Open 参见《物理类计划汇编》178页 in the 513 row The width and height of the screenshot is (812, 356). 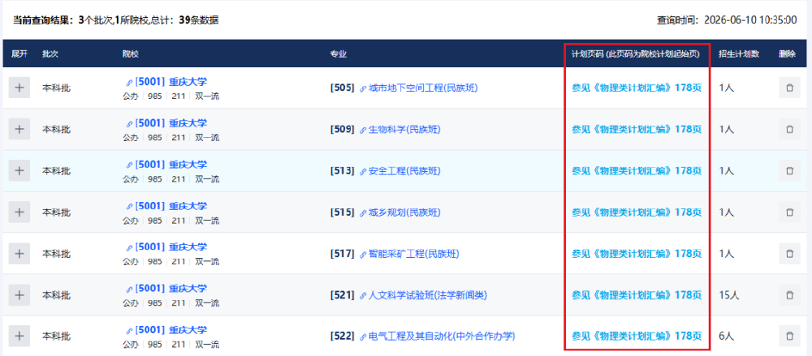click(637, 171)
